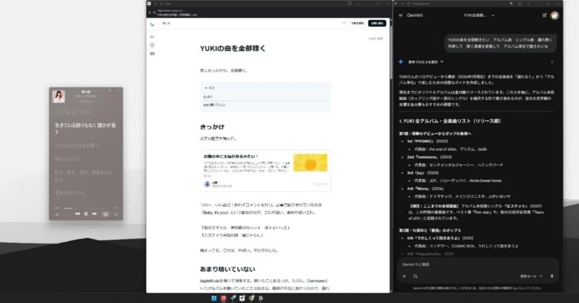Open the Gemini account avatar
The height and width of the screenshot is (303, 579).
tap(554, 15)
